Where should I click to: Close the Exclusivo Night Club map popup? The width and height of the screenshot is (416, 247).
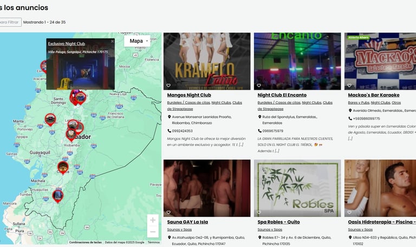[x=112, y=41]
